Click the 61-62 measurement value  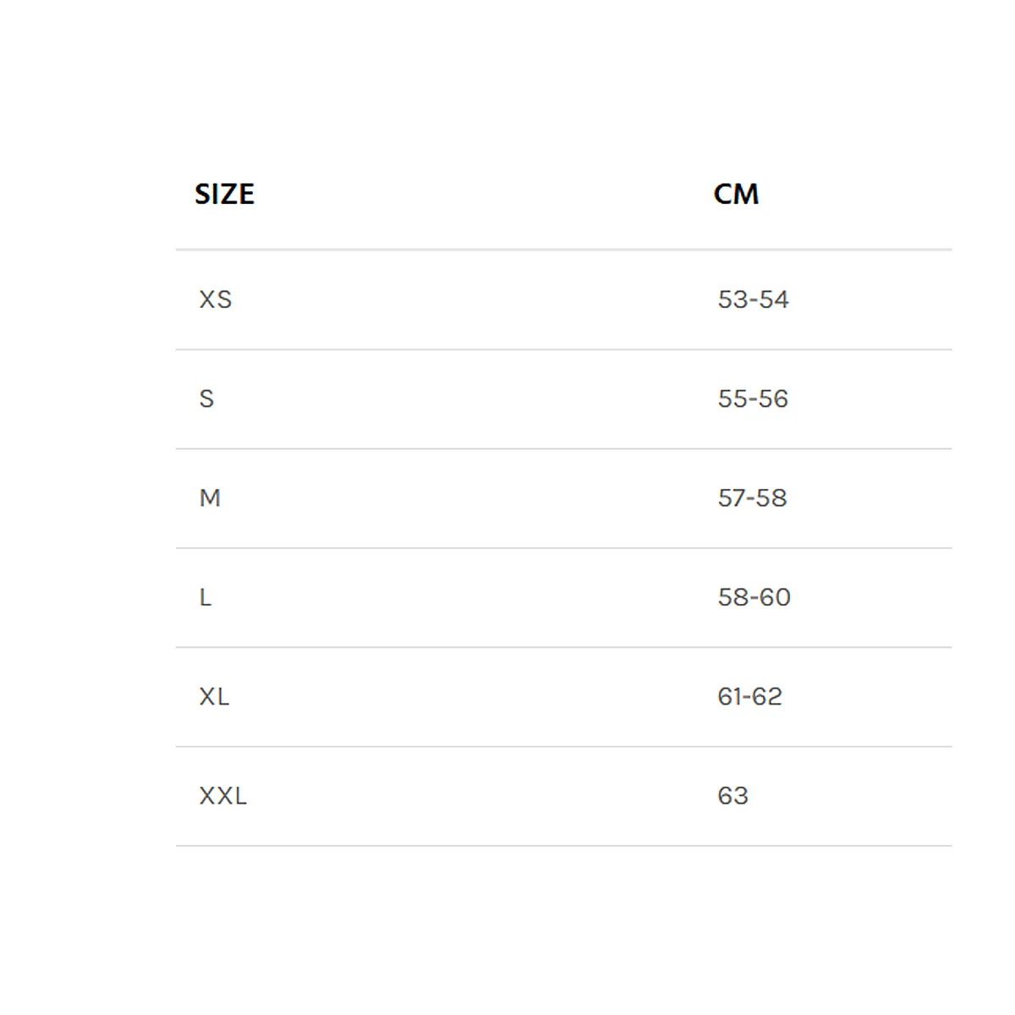[x=749, y=696]
